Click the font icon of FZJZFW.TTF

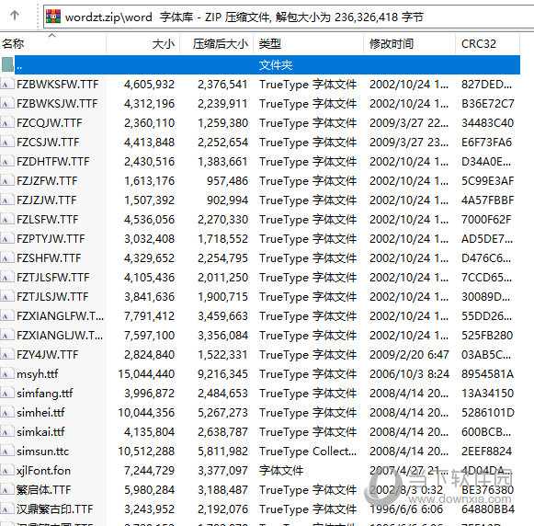(x=6, y=180)
